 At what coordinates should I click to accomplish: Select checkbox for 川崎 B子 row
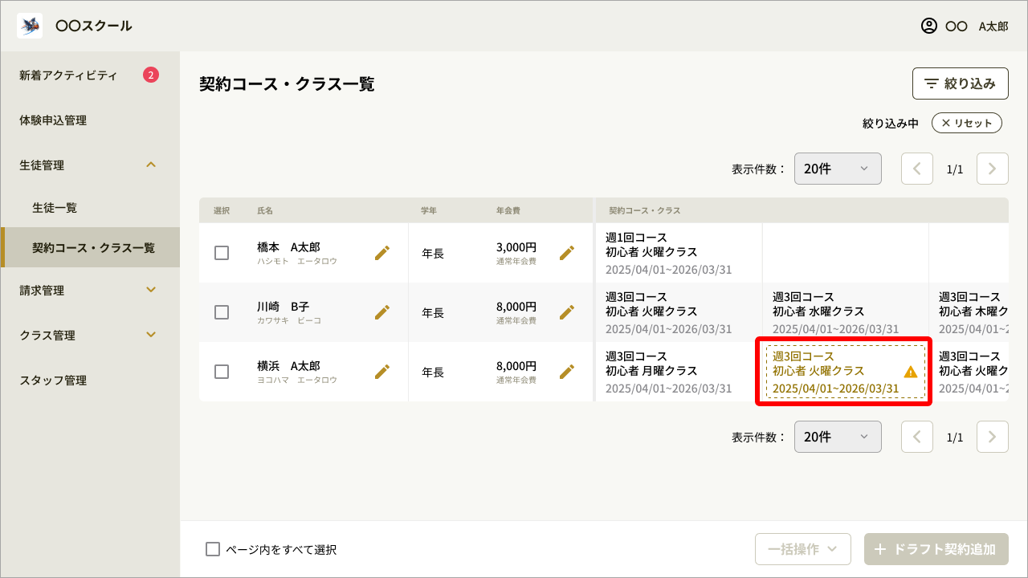222,312
